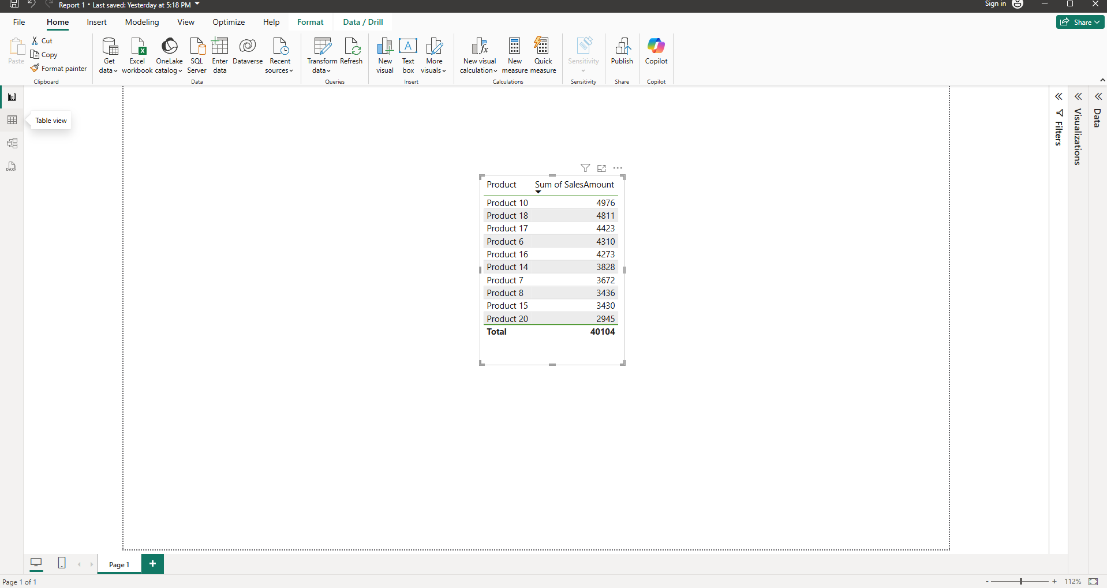The image size is (1107, 588).
Task: Expand Recent sources dropdown
Action: pyautogui.click(x=280, y=55)
